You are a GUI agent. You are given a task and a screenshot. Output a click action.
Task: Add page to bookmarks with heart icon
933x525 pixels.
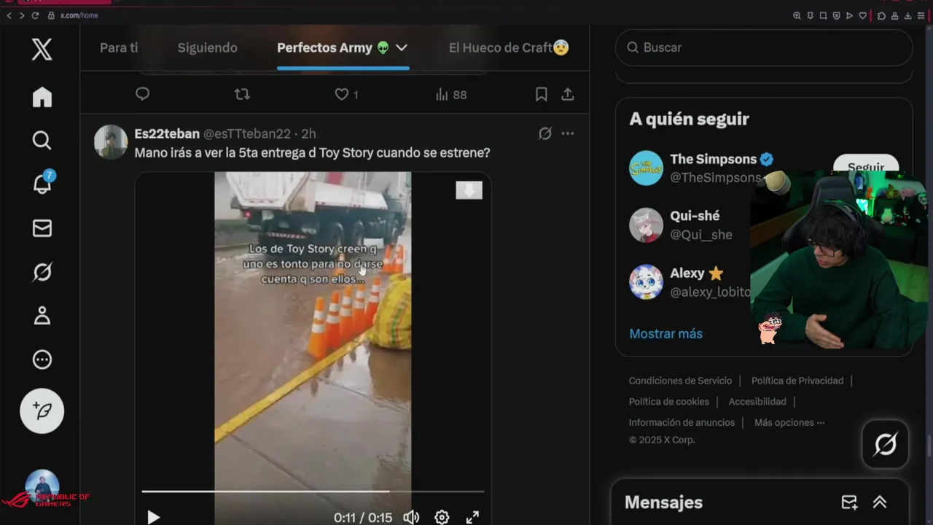pyautogui.click(x=863, y=15)
